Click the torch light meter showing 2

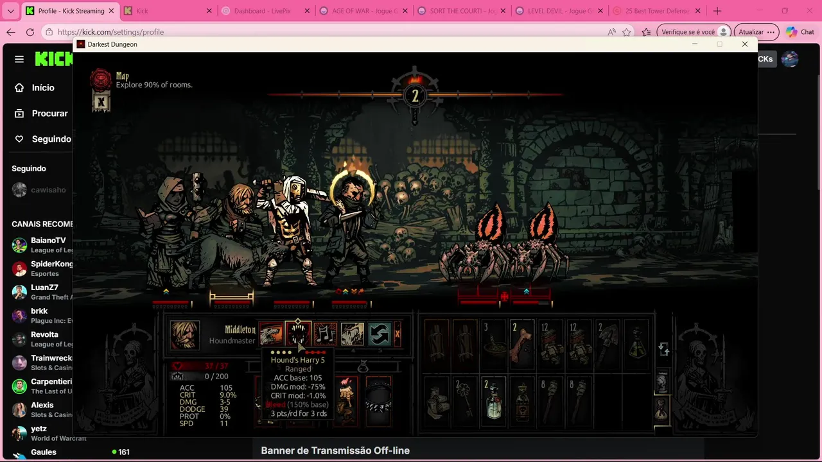click(415, 96)
